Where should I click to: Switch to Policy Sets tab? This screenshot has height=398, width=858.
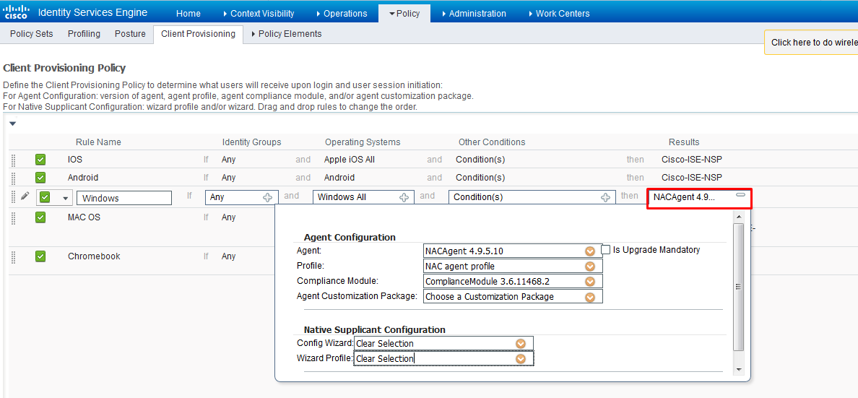click(x=32, y=34)
